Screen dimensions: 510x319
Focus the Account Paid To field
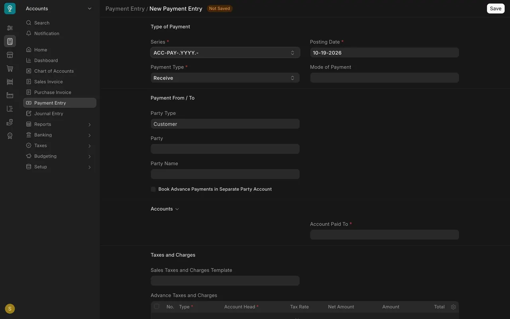pyautogui.click(x=384, y=235)
